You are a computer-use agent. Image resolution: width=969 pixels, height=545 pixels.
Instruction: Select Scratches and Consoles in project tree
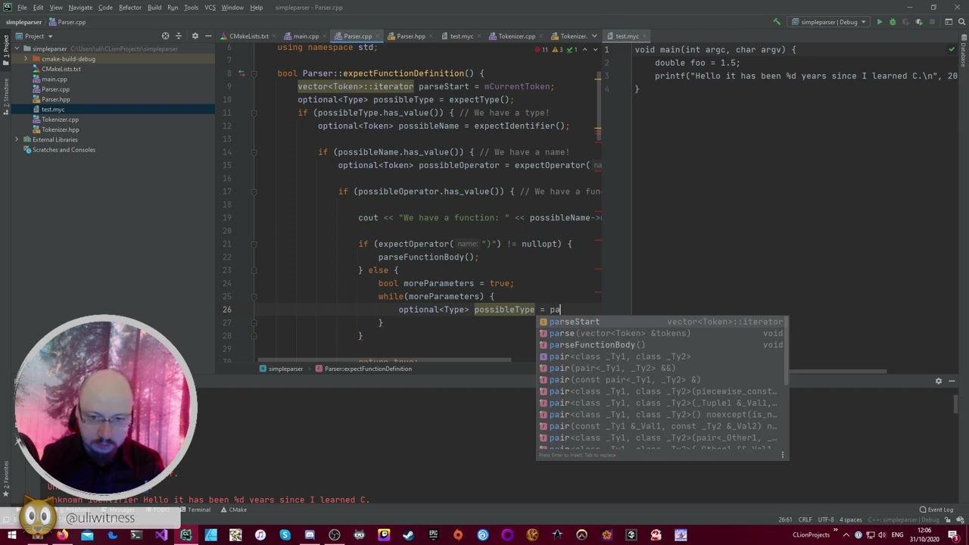[x=64, y=150]
